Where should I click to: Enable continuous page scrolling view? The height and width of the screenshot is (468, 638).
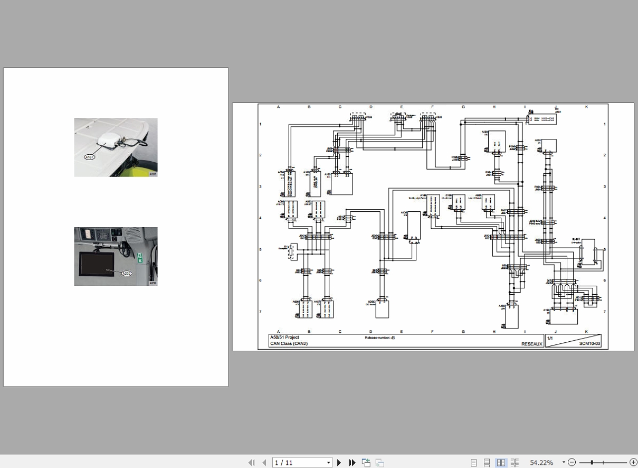tap(487, 463)
